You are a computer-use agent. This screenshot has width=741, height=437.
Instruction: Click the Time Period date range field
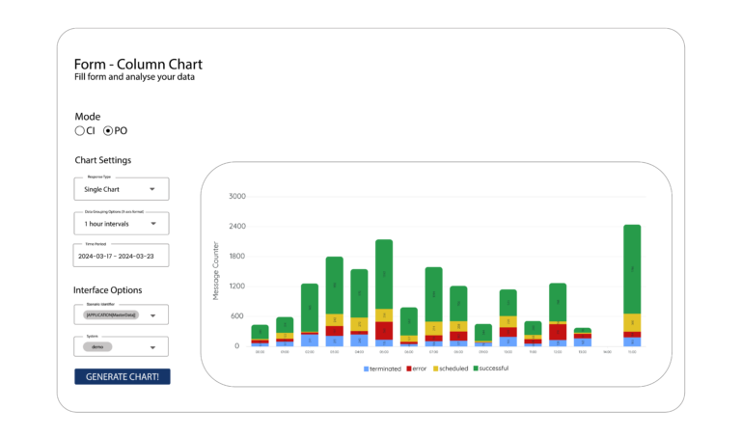click(x=121, y=257)
